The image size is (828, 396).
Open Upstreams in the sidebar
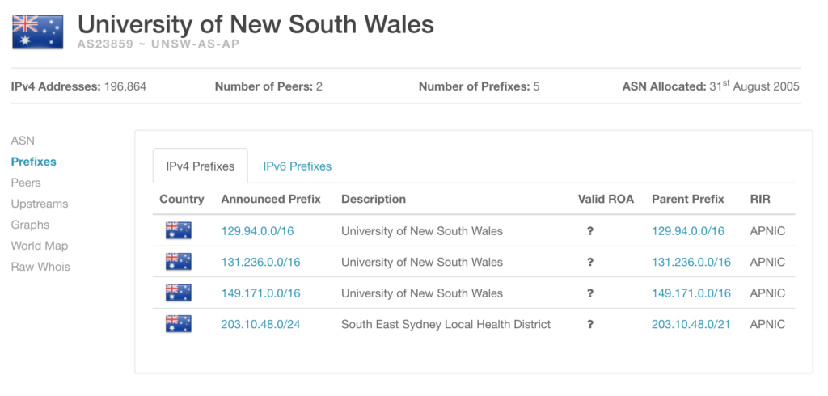pyautogui.click(x=40, y=204)
